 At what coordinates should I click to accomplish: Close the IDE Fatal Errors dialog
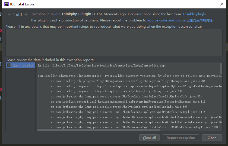221,4
